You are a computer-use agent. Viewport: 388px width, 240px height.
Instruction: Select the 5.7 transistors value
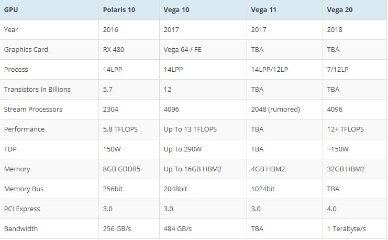[x=108, y=89]
